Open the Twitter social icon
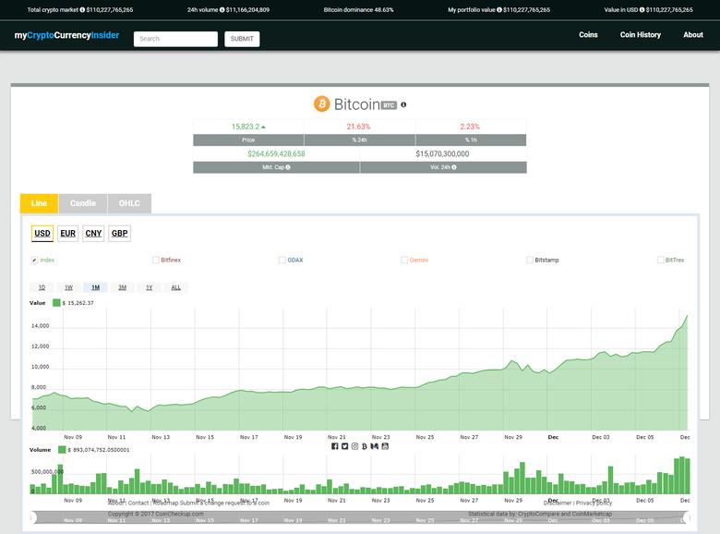The image size is (720, 534). 344,446
